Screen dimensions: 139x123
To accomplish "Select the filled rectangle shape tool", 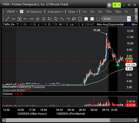I will (x=86, y=19).
